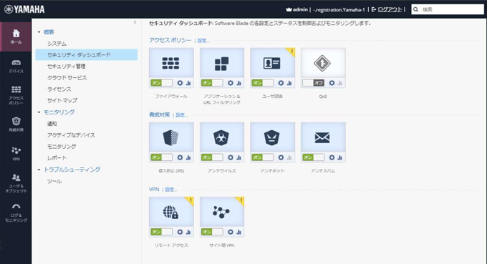
Task: Click the ログアウト link
Action: (390, 9)
